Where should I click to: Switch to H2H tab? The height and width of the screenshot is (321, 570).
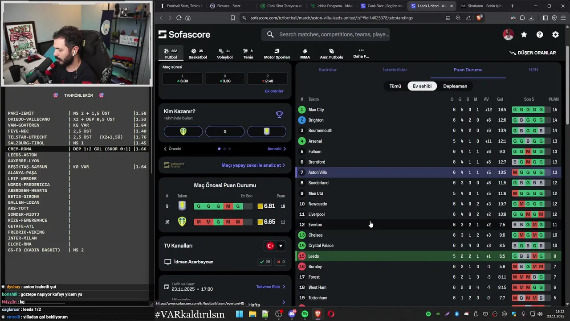(x=533, y=70)
